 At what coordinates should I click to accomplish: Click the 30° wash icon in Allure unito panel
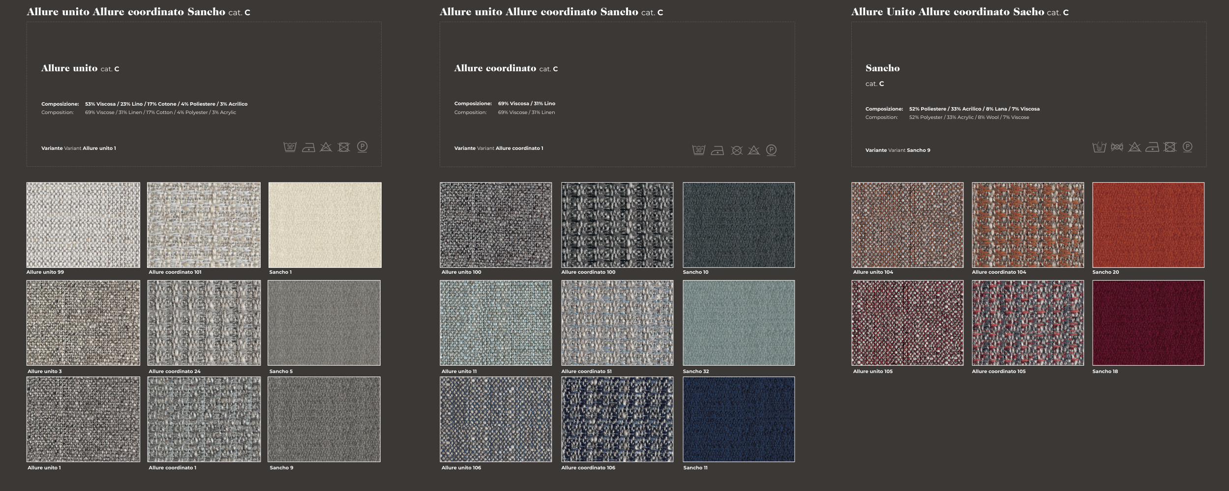click(x=290, y=147)
